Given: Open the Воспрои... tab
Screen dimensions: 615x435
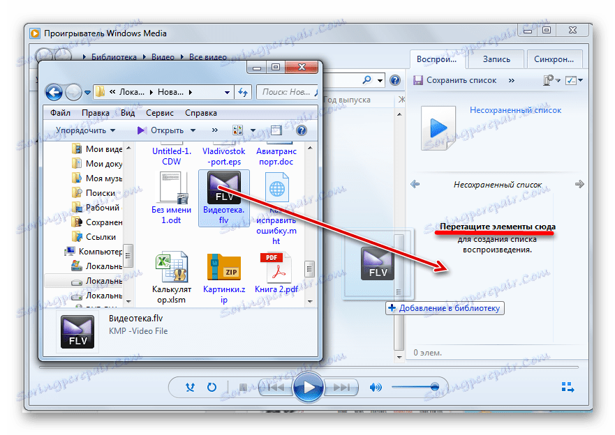Looking at the screenshot, I should (x=436, y=59).
